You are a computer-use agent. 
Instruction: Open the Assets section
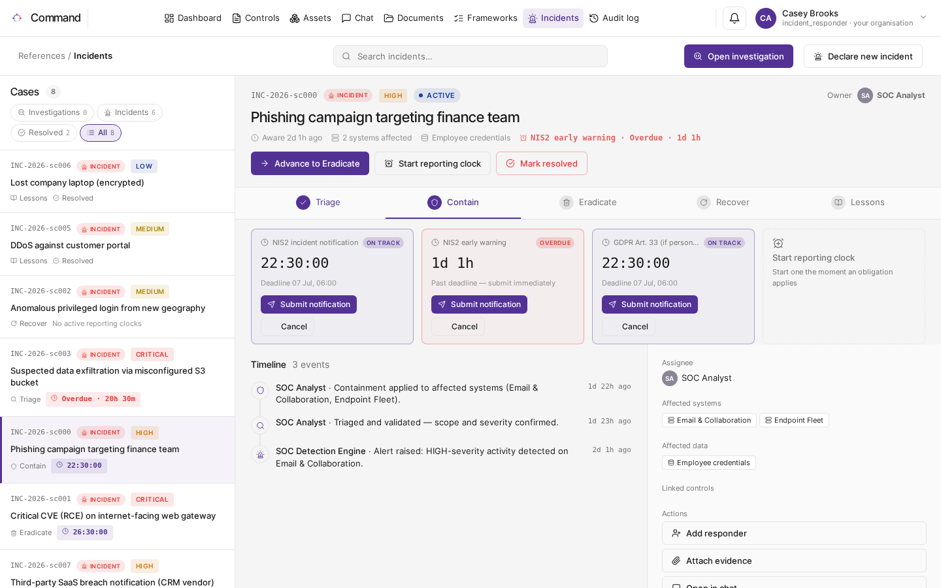click(x=310, y=18)
